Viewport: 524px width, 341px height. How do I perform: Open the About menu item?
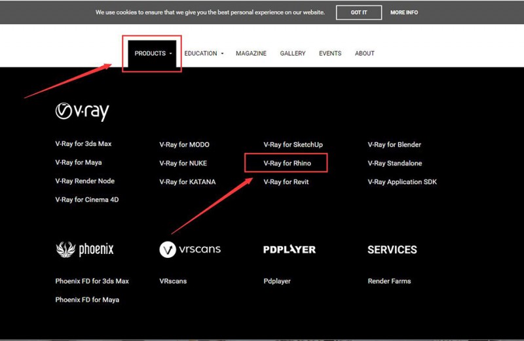365,54
